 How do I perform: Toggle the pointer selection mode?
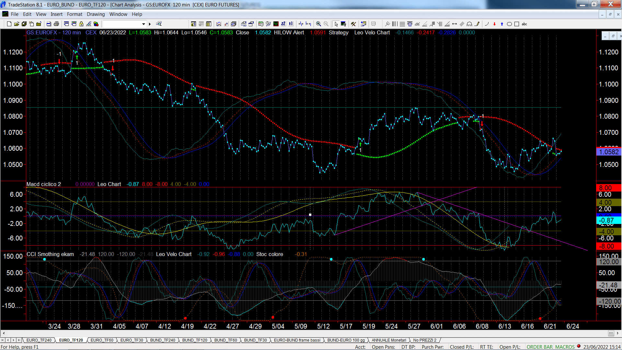point(336,24)
